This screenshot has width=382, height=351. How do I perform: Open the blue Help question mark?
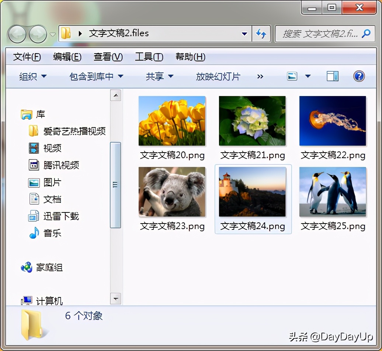coord(359,76)
